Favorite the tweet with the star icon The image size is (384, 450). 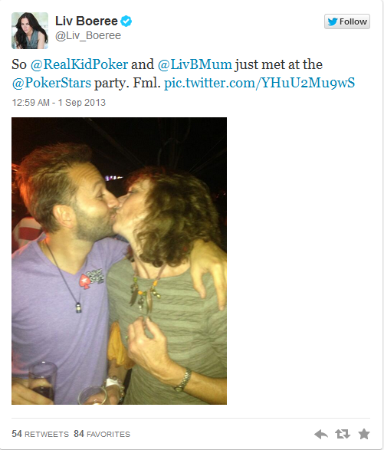coord(364,434)
